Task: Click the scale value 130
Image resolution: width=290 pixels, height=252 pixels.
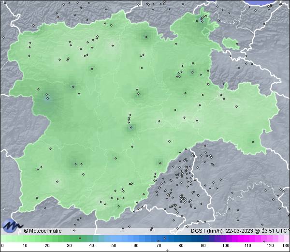Action: click(286, 246)
